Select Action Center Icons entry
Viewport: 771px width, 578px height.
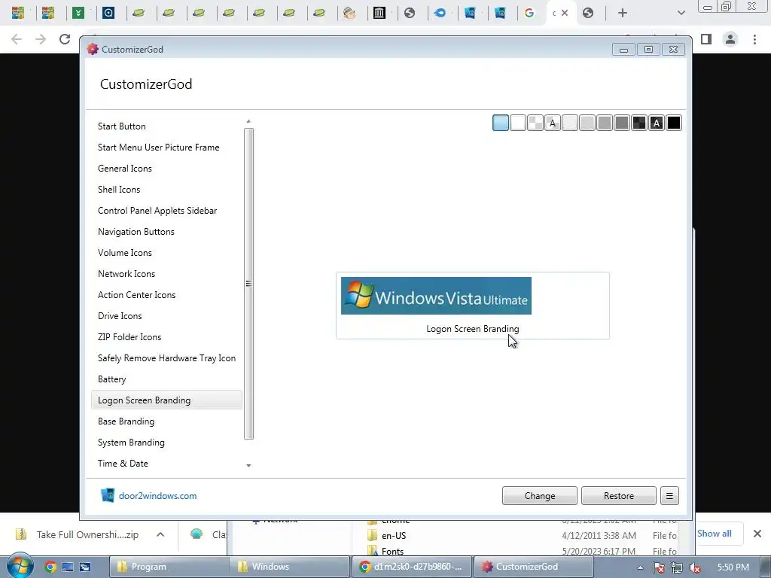pyautogui.click(x=136, y=295)
